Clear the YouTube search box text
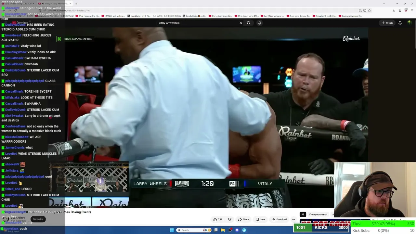This screenshot has height=234, width=416. click(x=241, y=23)
